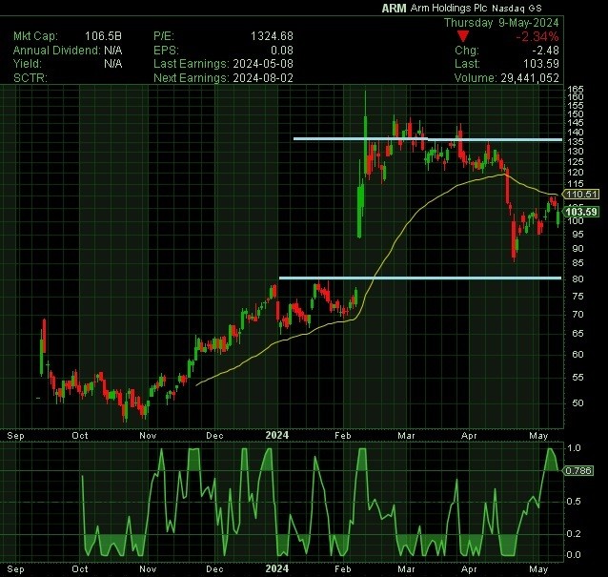Click the upper resistance line near 137
The height and width of the screenshot is (577, 608).
coord(428,139)
